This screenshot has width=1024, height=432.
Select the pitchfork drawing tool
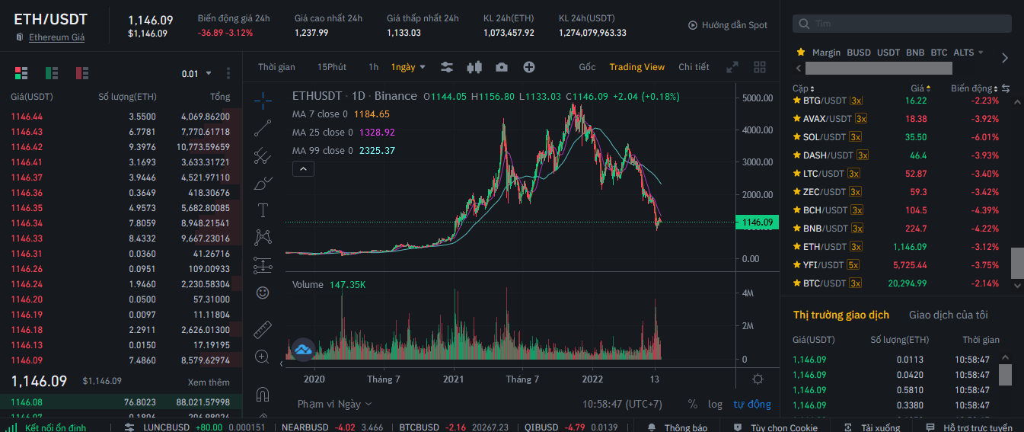pyautogui.click(x=263, y=155)
